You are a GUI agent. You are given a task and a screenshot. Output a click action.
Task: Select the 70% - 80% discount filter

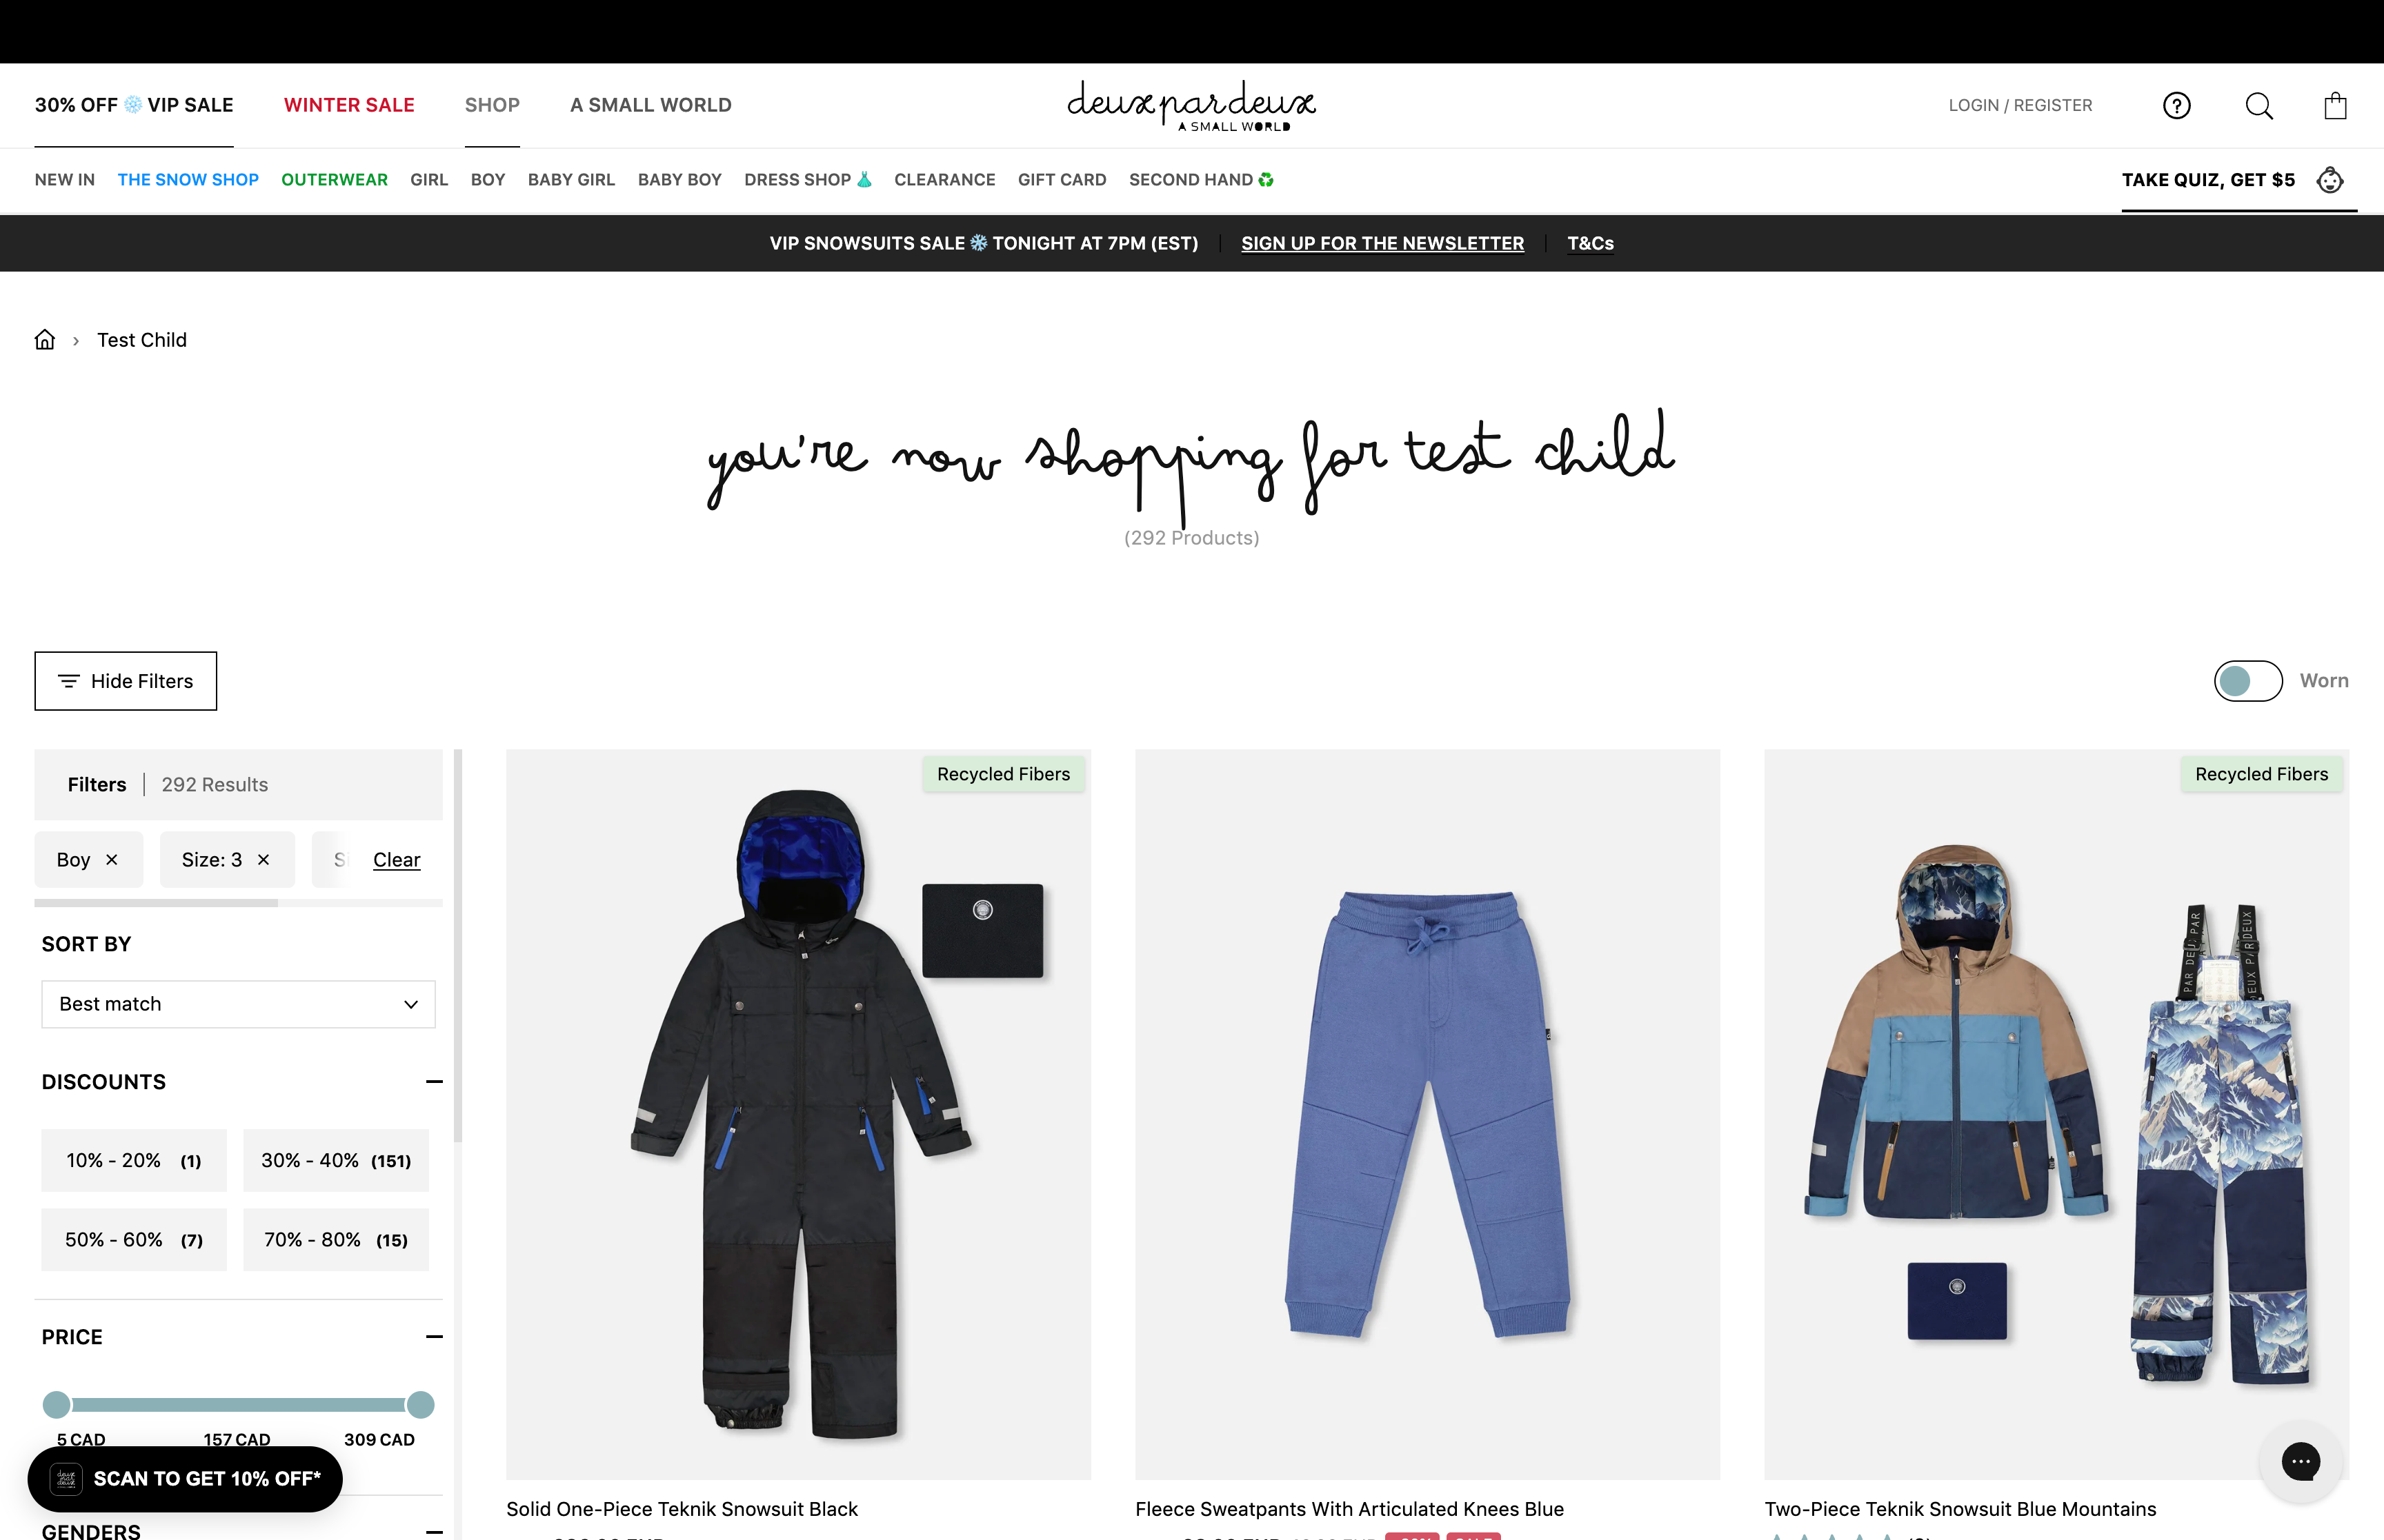click(x=335, y=1240)
